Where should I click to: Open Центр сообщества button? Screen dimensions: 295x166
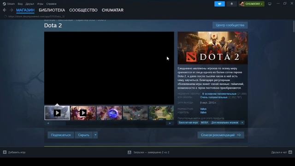230,25
